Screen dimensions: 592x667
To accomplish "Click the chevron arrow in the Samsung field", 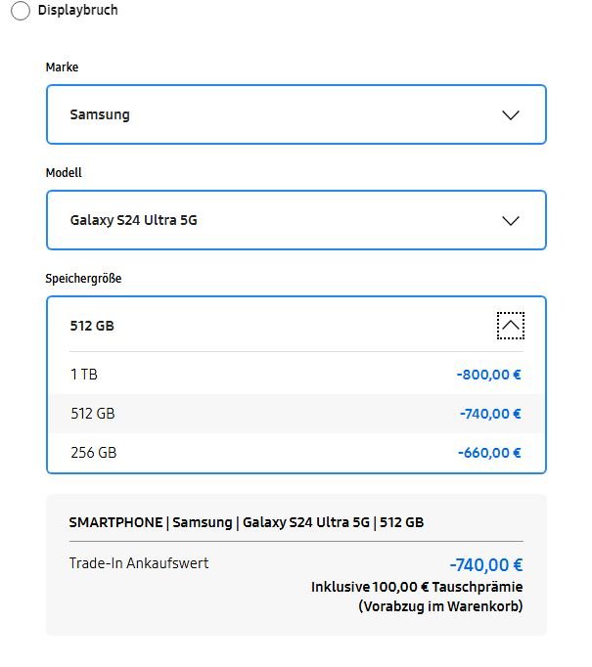I will click(510, 114).
